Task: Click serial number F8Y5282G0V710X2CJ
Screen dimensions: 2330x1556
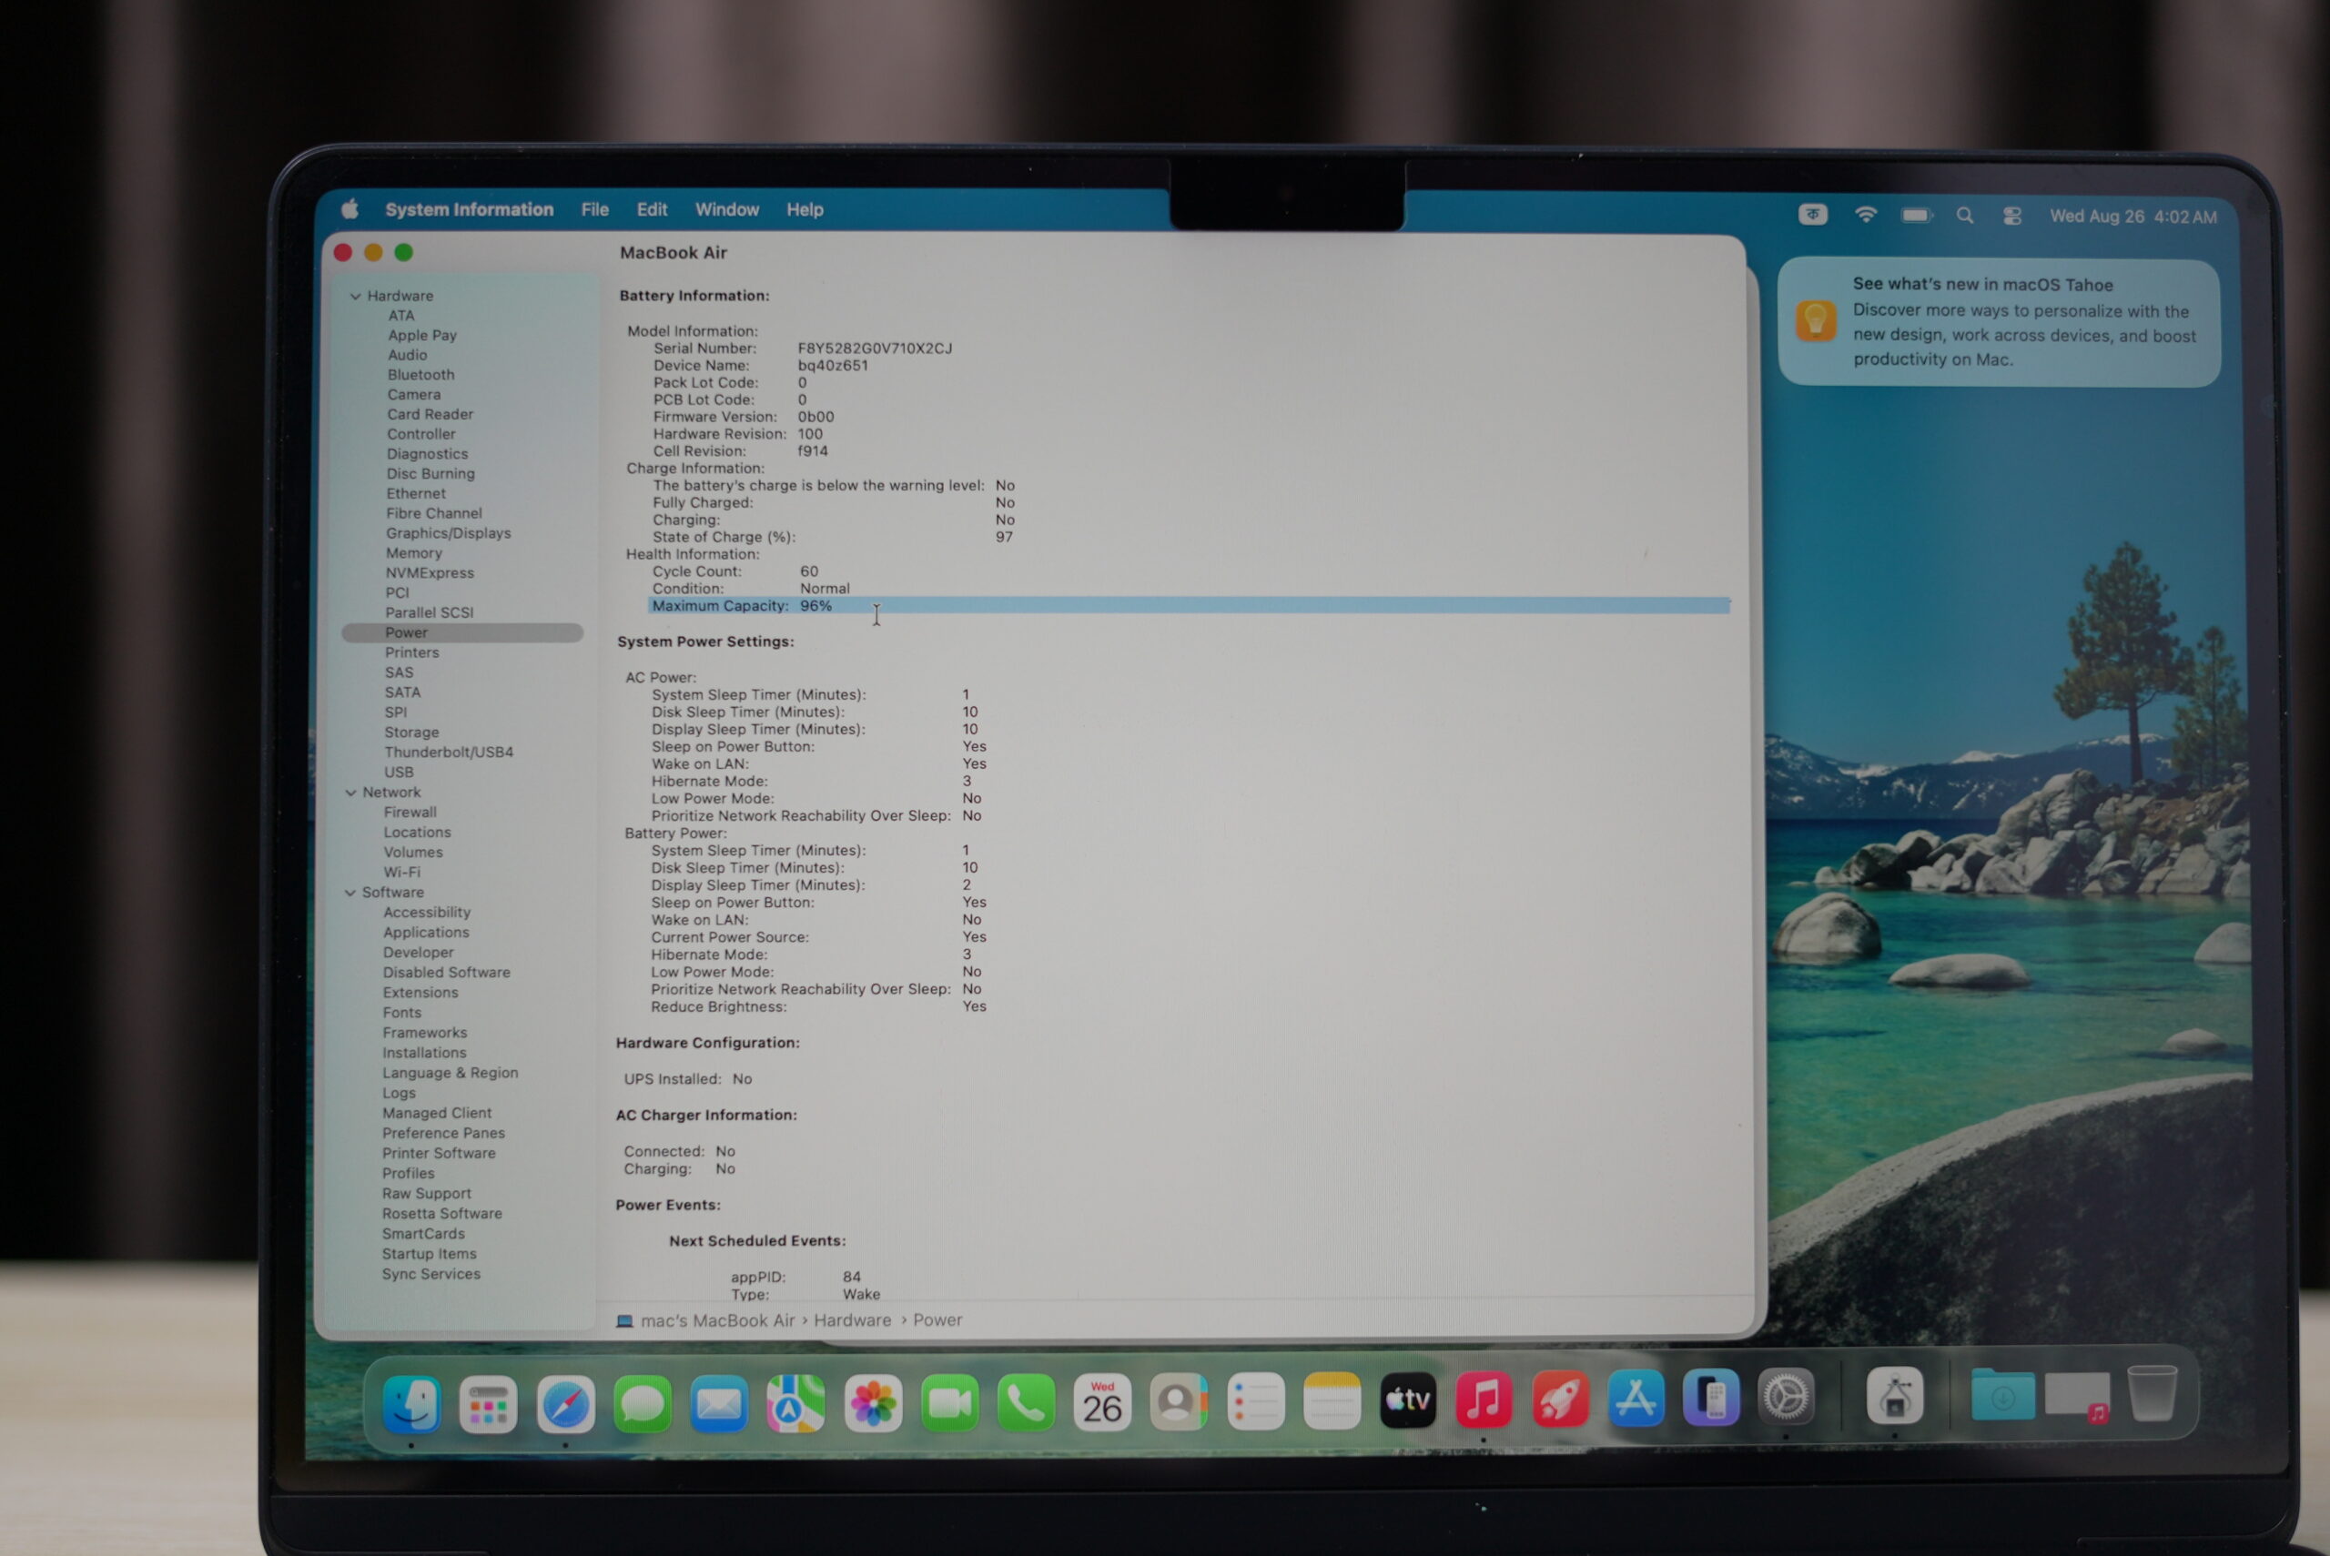Action: click(875, 349)
